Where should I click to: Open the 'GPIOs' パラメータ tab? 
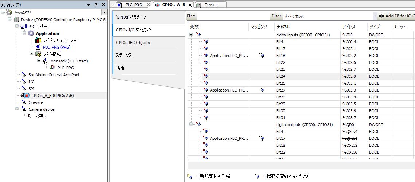[x=148, y=17]
